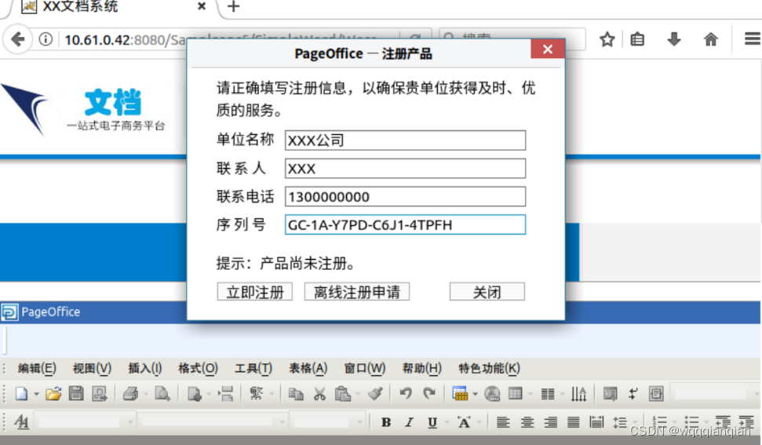Screen dimensions: 762x445
Task: Click the export/output file icon next to Save
Action: pyautogui.click(x=100, y=393)
